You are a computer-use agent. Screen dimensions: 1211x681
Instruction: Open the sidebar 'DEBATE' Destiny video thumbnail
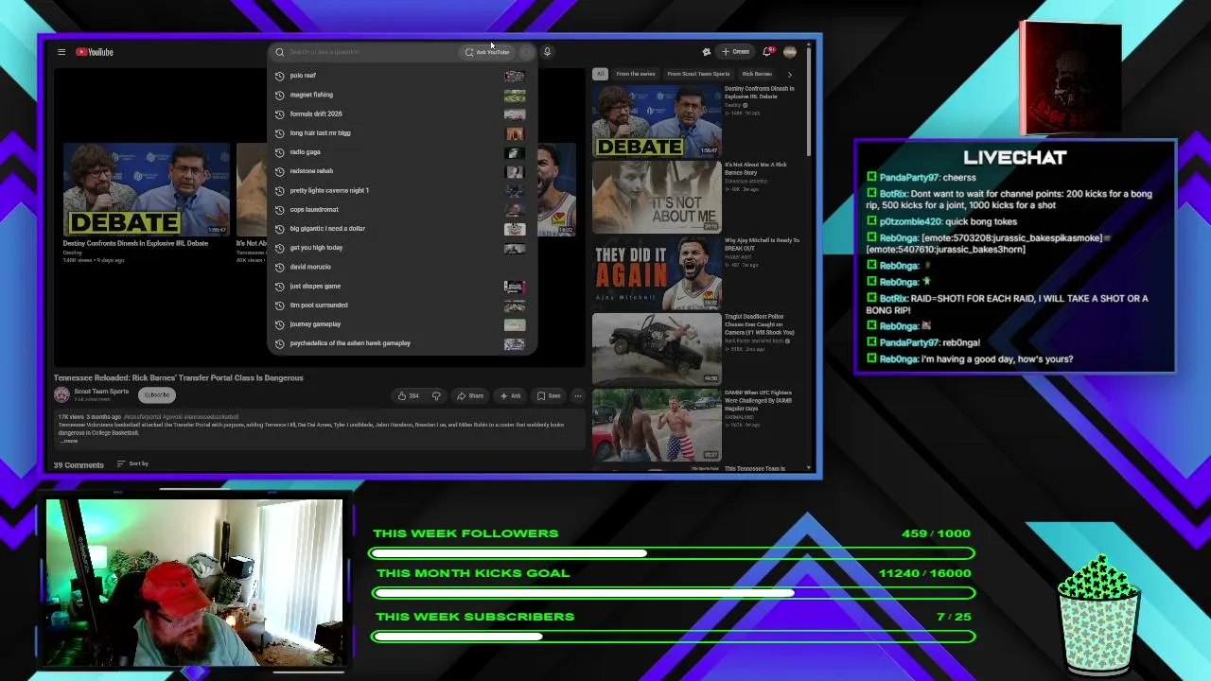tap(657, 121)
